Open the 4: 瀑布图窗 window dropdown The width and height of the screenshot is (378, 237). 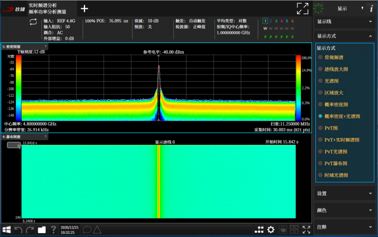[x=46, y=137]
